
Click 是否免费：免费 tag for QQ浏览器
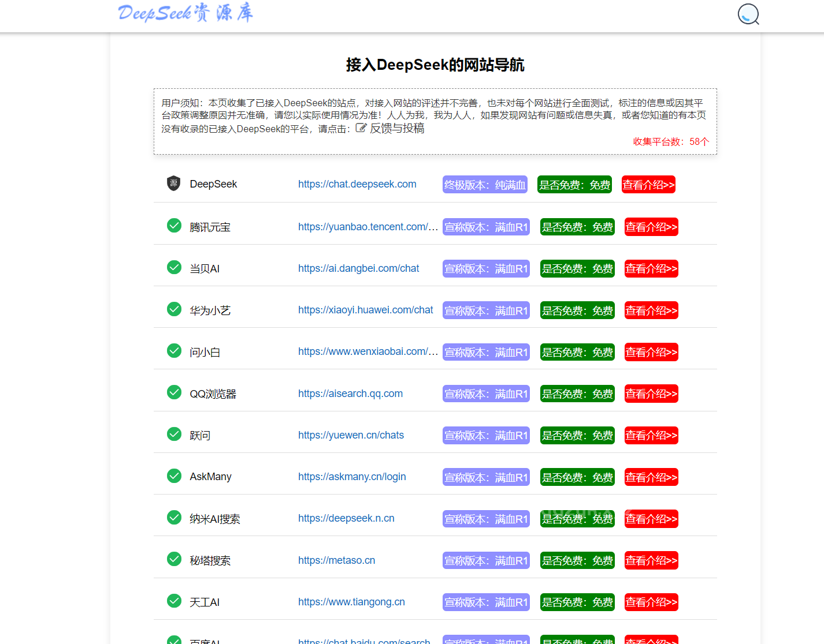click(577, 394)
